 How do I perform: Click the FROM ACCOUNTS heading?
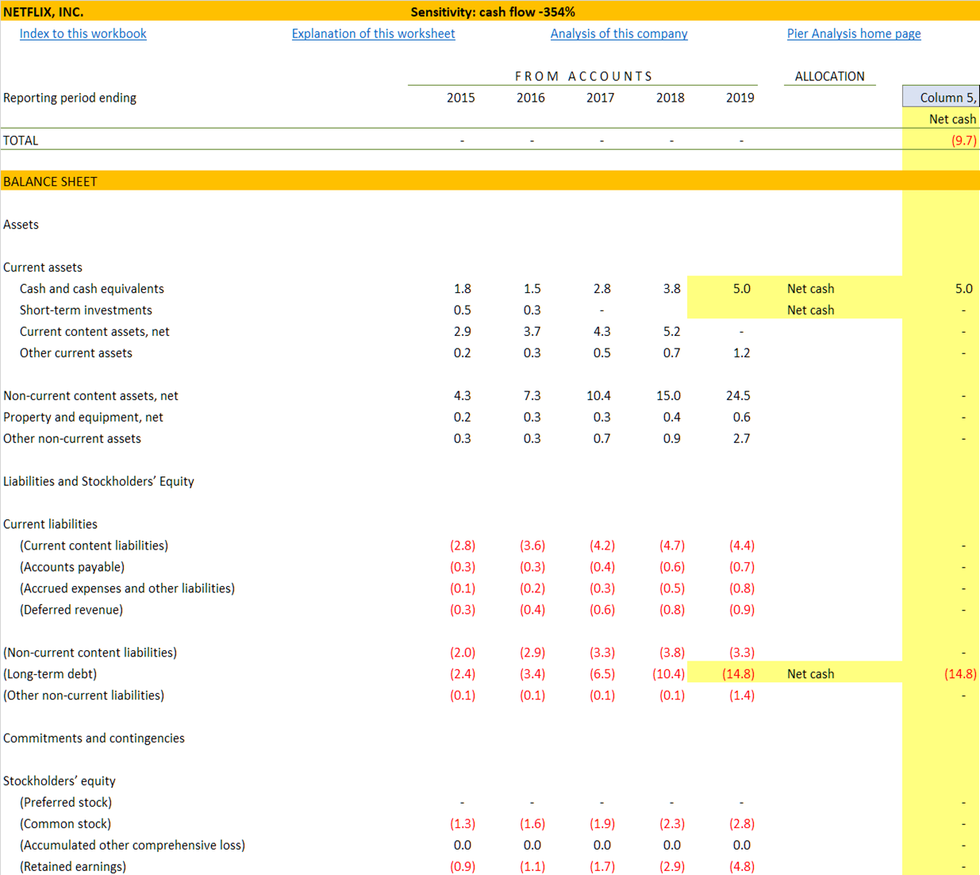click(x=583, y=76)
